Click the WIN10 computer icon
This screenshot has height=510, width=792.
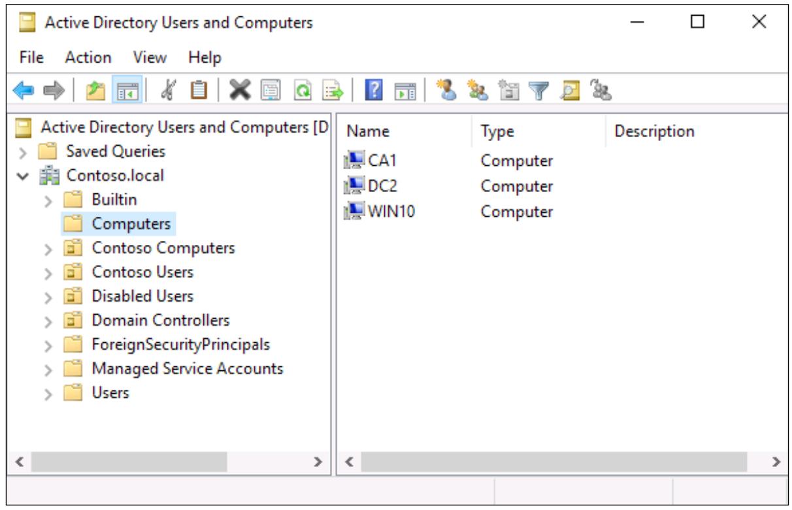(354, 212)
